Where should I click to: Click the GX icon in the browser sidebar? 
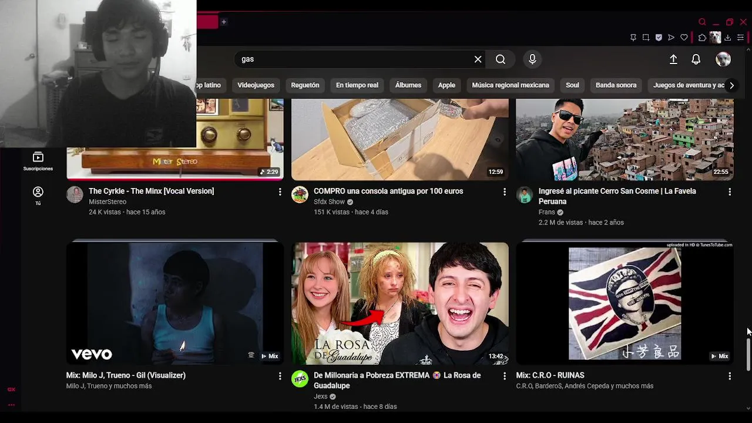[11, 390]
